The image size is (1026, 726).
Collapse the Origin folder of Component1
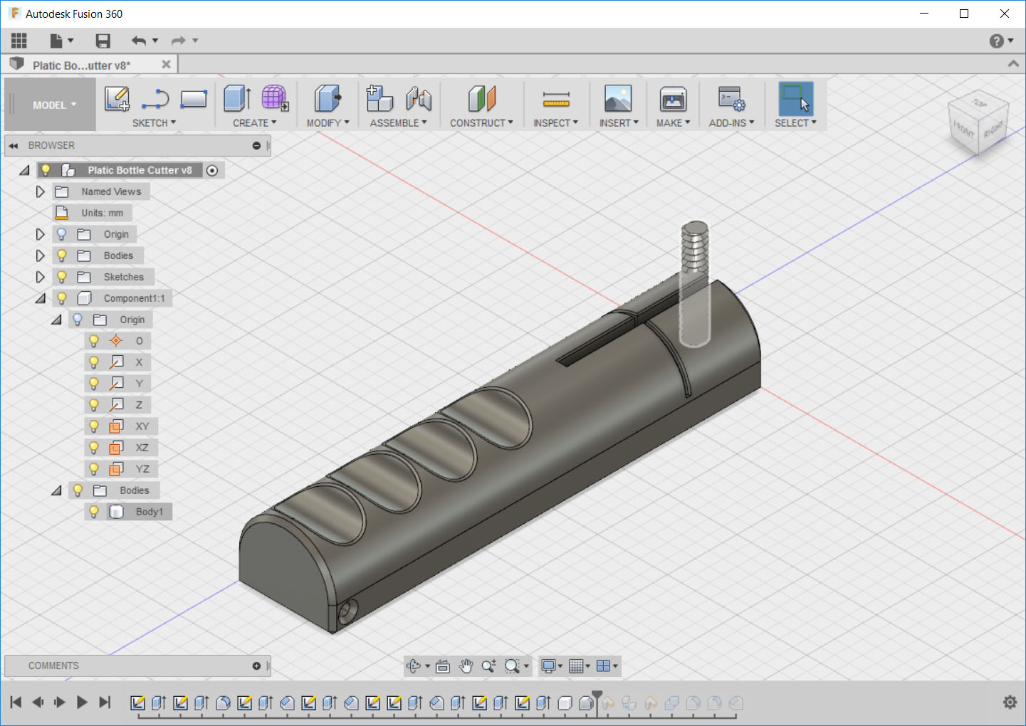click(x=57, y=319)
